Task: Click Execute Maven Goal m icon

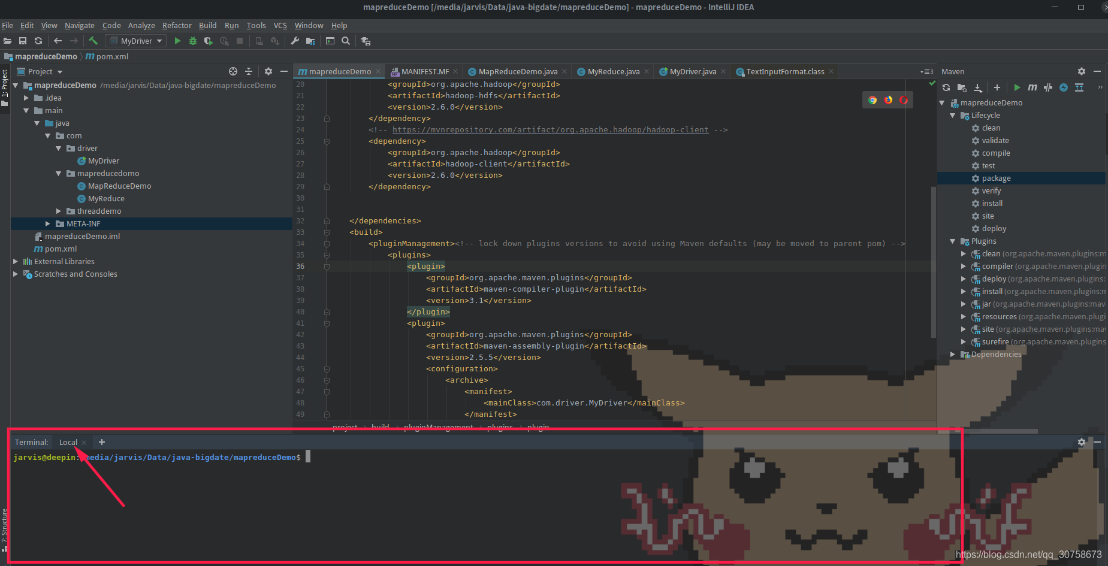Action: pyautogui.click(x=1032, y=87)
